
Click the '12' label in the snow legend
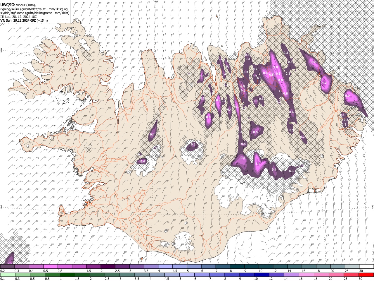(275, 271)
